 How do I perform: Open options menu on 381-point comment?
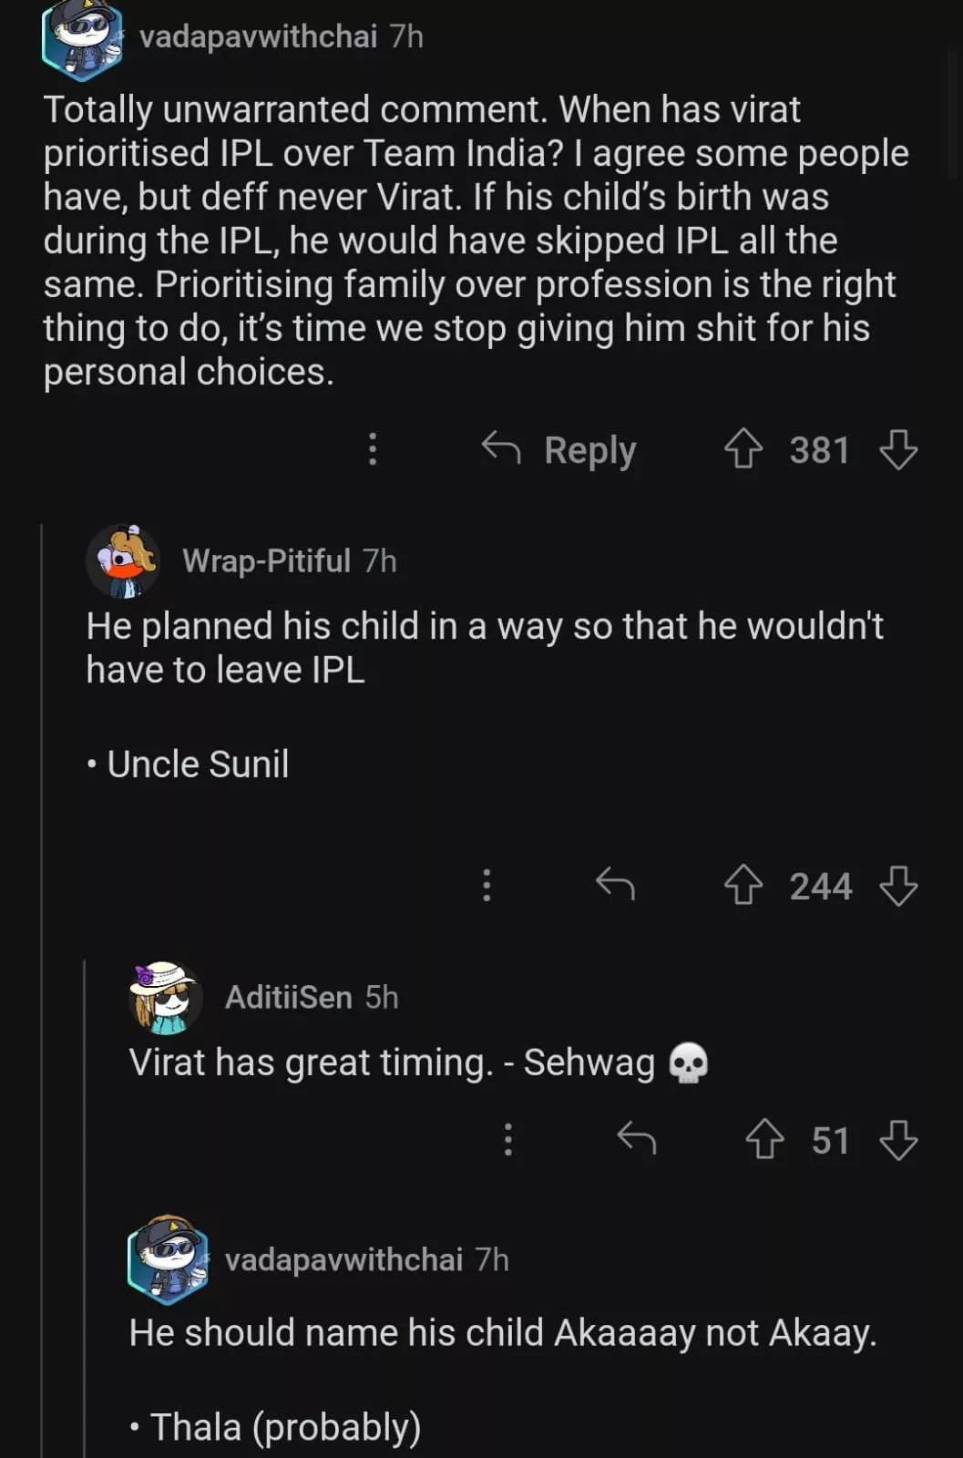click(x=373, y=449)
